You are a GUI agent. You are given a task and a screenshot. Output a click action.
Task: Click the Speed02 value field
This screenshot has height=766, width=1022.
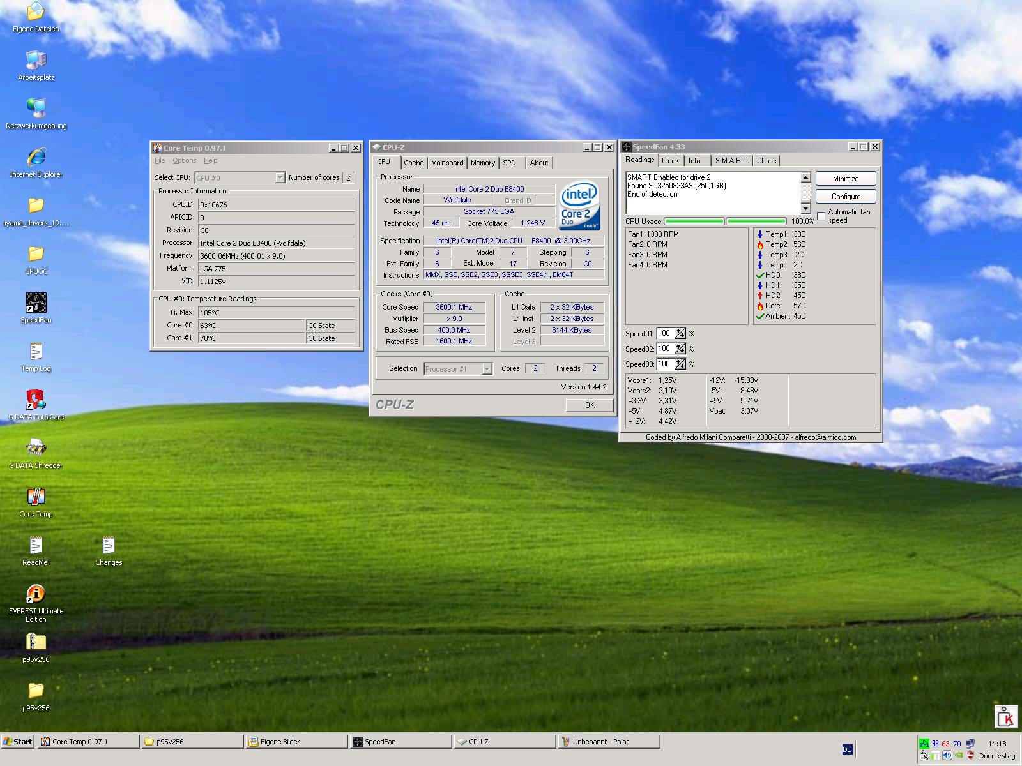(666, 349)
